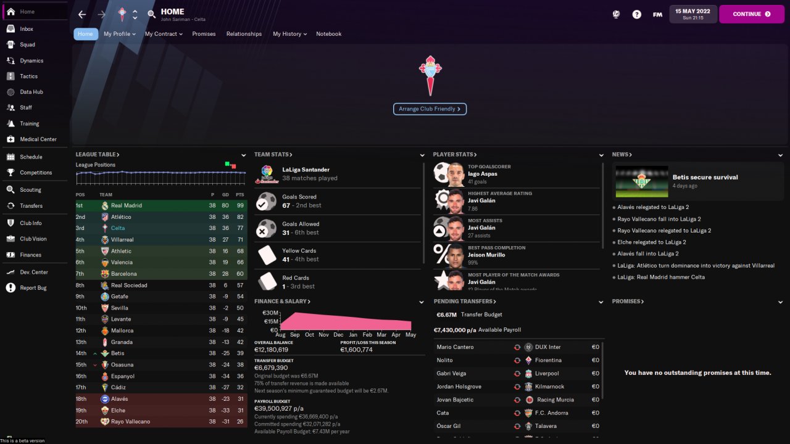Click the Liverpool crest in pending transfers
Screen dimensions: 790x444
point(528,374)
